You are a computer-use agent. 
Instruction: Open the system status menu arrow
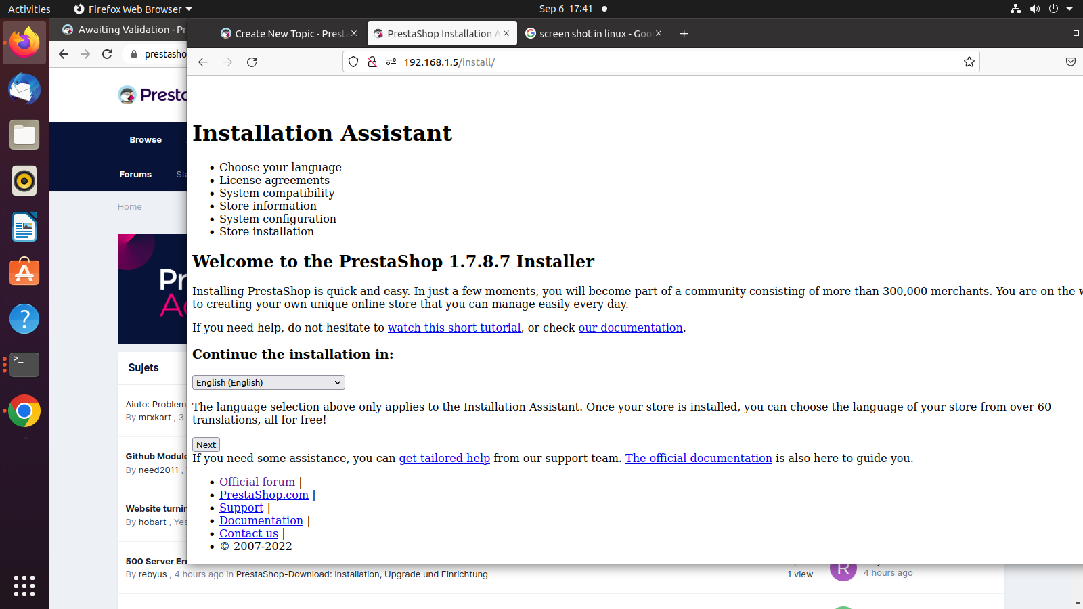coord(1069,9)
